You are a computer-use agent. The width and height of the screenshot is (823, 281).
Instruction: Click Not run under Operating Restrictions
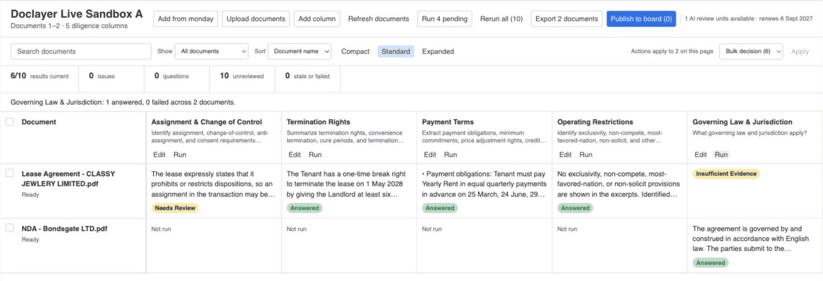click(x=567, y=229)
